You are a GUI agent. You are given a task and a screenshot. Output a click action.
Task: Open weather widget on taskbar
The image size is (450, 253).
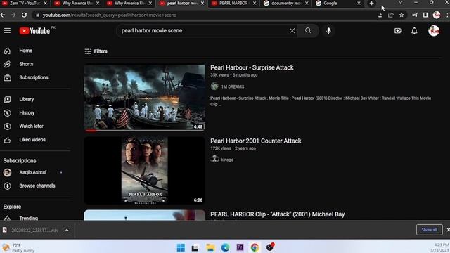click(x=19, y=247)
